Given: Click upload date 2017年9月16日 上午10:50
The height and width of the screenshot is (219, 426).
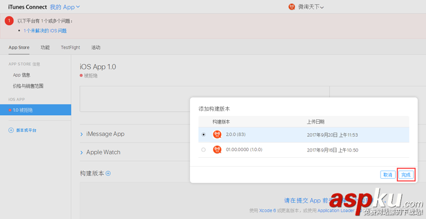Looking at the screenshot, I should click(x=332, y=150).
